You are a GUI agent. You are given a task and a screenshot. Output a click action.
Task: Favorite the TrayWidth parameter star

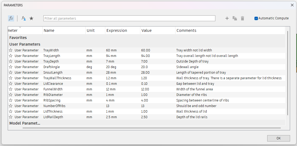click(11, 50)
